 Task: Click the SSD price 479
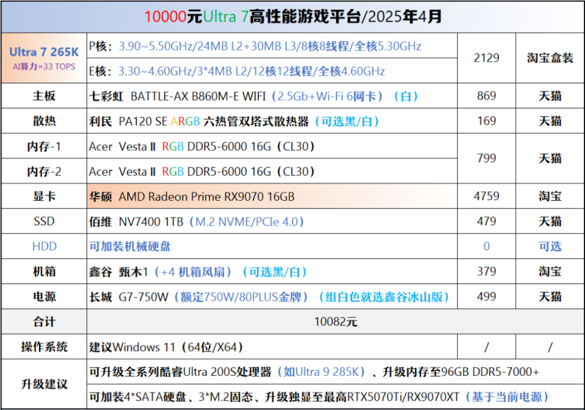point(486,221)
